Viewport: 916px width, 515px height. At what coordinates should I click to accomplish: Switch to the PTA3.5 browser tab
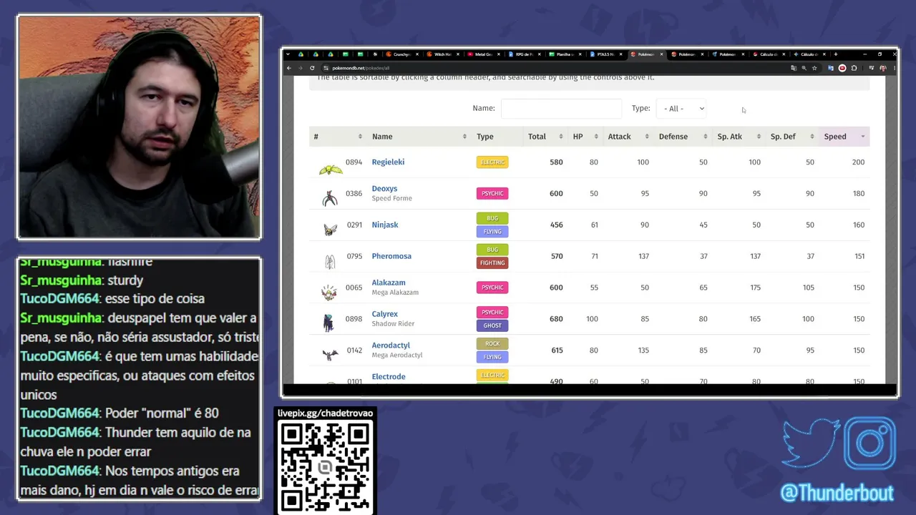point(605,54)
